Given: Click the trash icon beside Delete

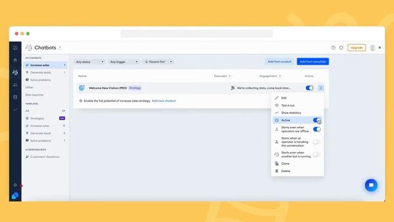Looking at the screenshot, I should 276,171.
